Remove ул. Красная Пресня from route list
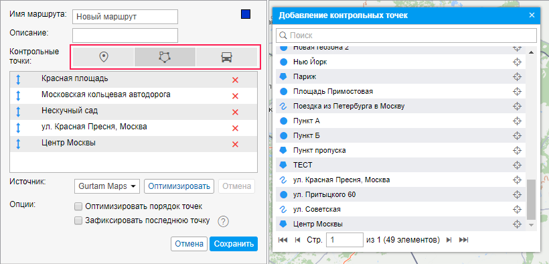 click(x=235, y=129)
